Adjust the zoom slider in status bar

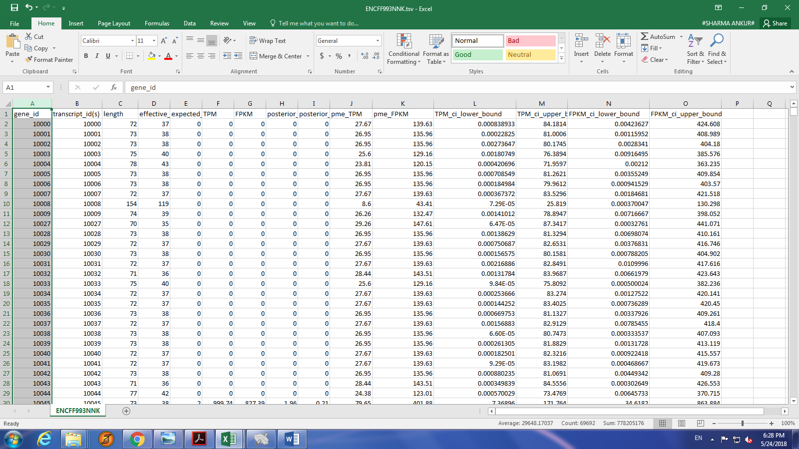click(x=743, y=423)
